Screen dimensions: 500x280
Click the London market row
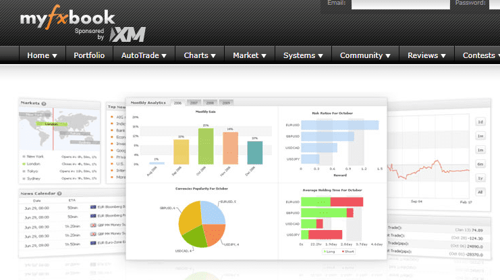[59, 164]
